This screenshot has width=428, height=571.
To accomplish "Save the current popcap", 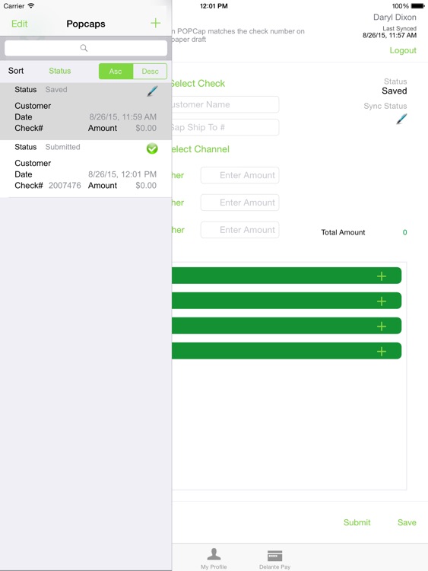I will 407,522.
